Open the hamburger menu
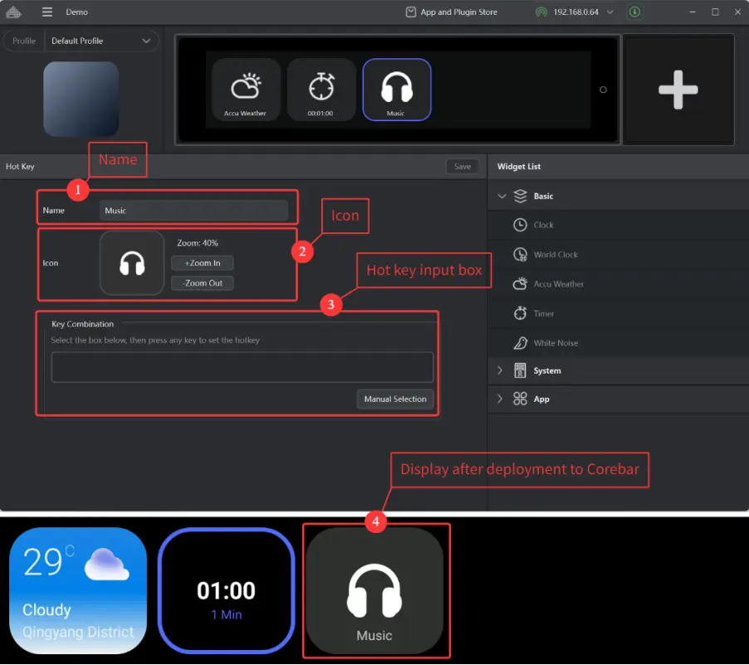Image resolution: width=749 pixels, height=665 pixels. tap(47, 12)
